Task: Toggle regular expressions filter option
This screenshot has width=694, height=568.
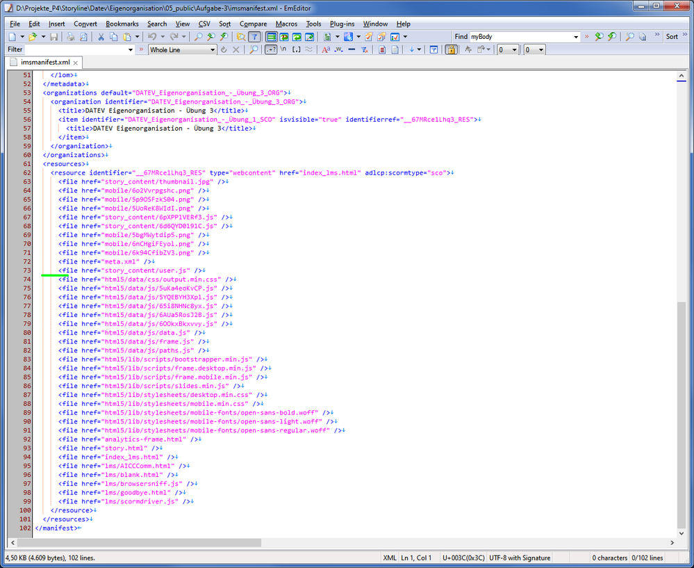Action: 272,50
